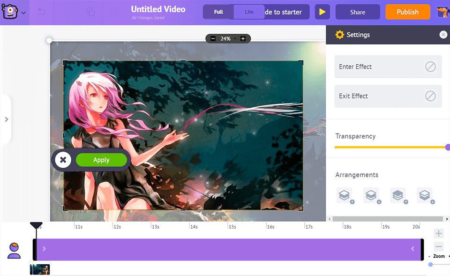450x276 pixels.
Task: Click the undo arrow icon
Action: point(42,11)
